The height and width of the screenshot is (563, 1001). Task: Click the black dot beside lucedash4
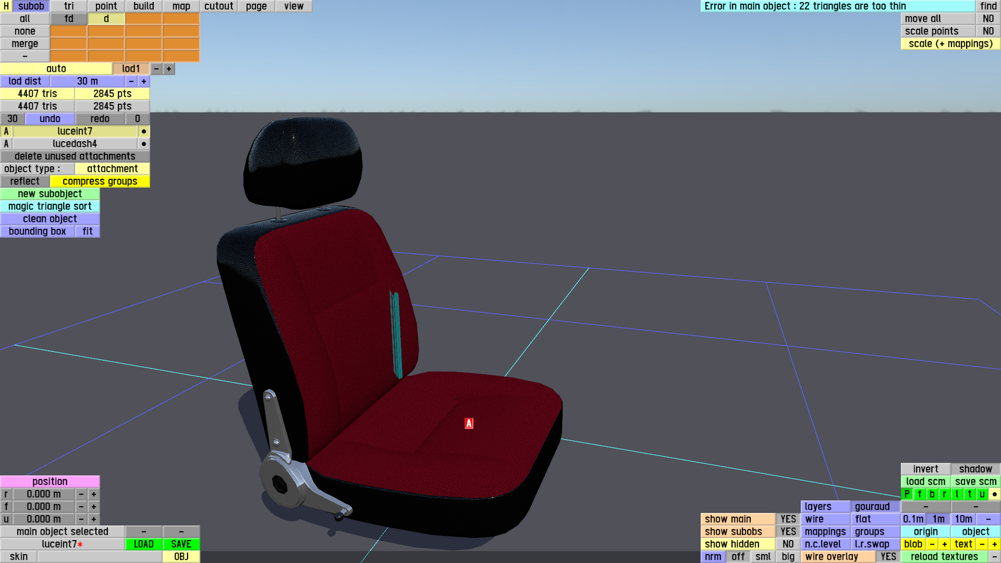click(144, 144)
